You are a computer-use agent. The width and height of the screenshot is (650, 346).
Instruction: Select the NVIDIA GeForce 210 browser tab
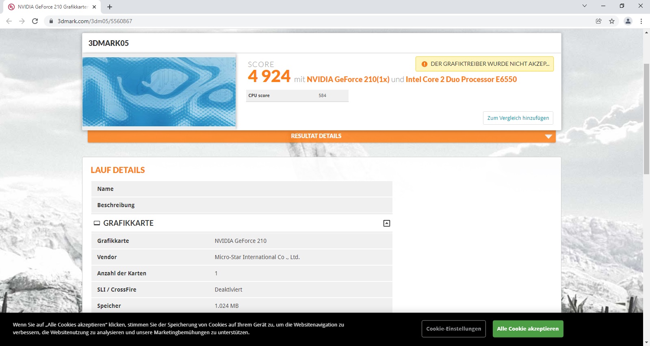53,7
